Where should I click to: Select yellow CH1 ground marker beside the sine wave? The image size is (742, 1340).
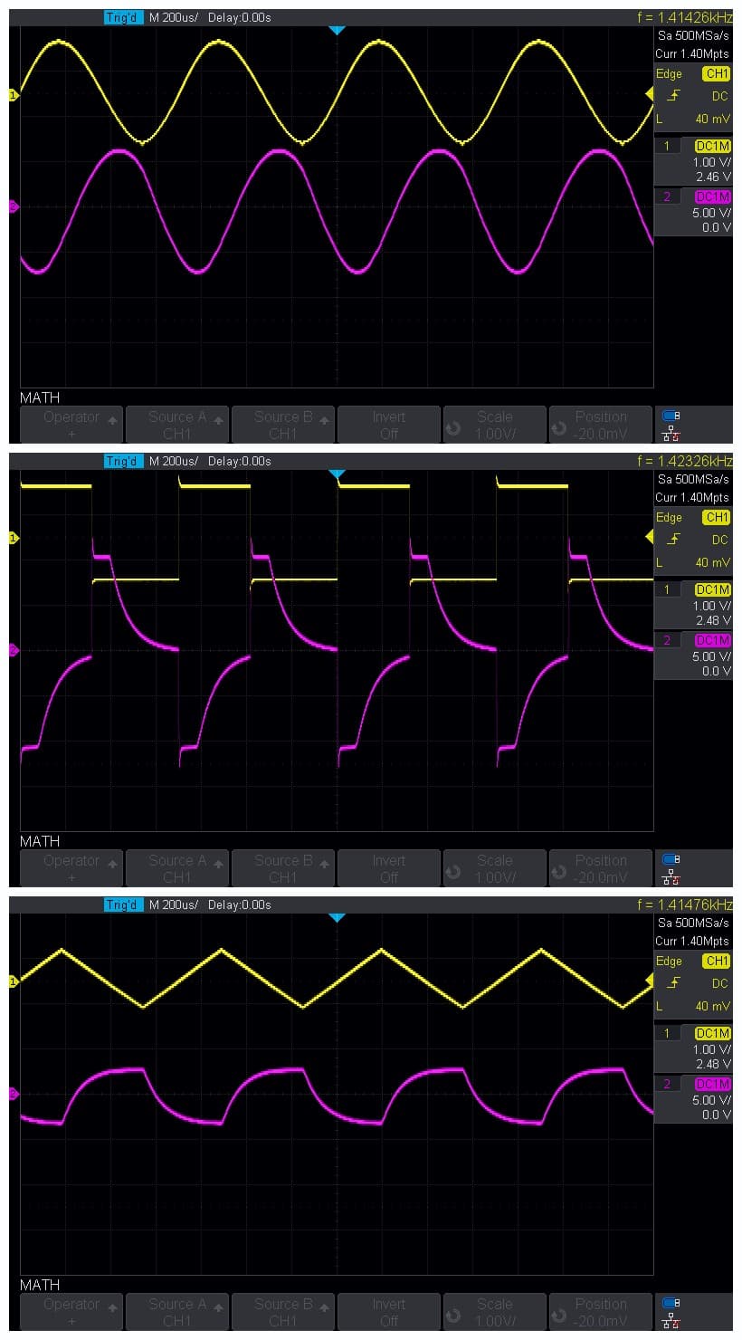pyautogui.click(x=14, y=95)
